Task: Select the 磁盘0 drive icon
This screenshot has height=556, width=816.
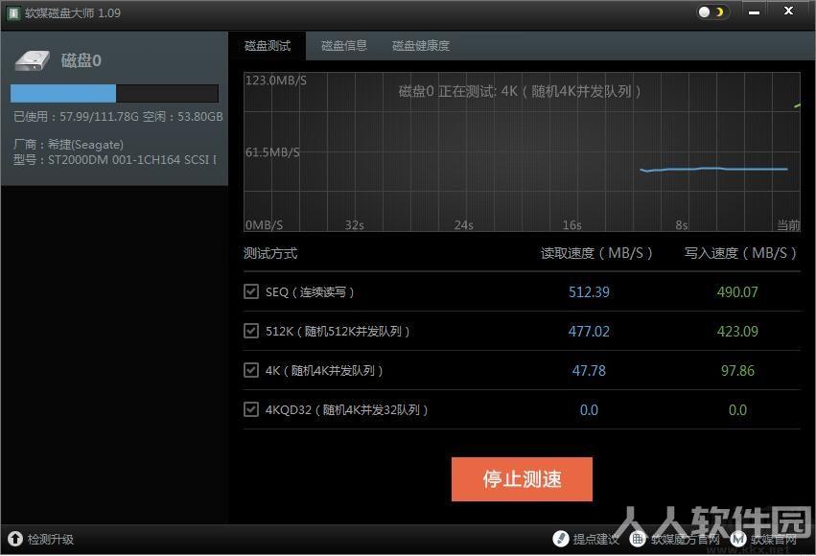Action: click(33, 60)
